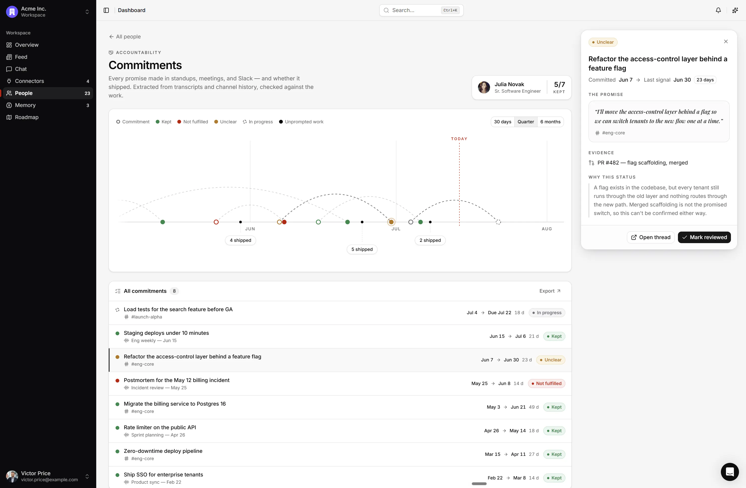Open Ship SSO for enterprise tenants row
The width and height of the screenshot is (746, 488).
point(340,477)
